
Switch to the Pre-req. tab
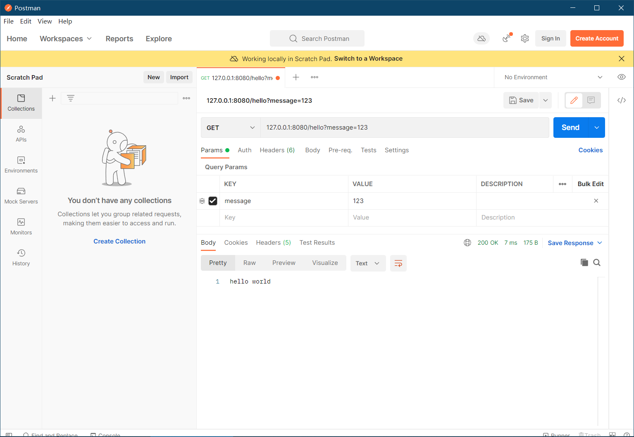(341, 150)
